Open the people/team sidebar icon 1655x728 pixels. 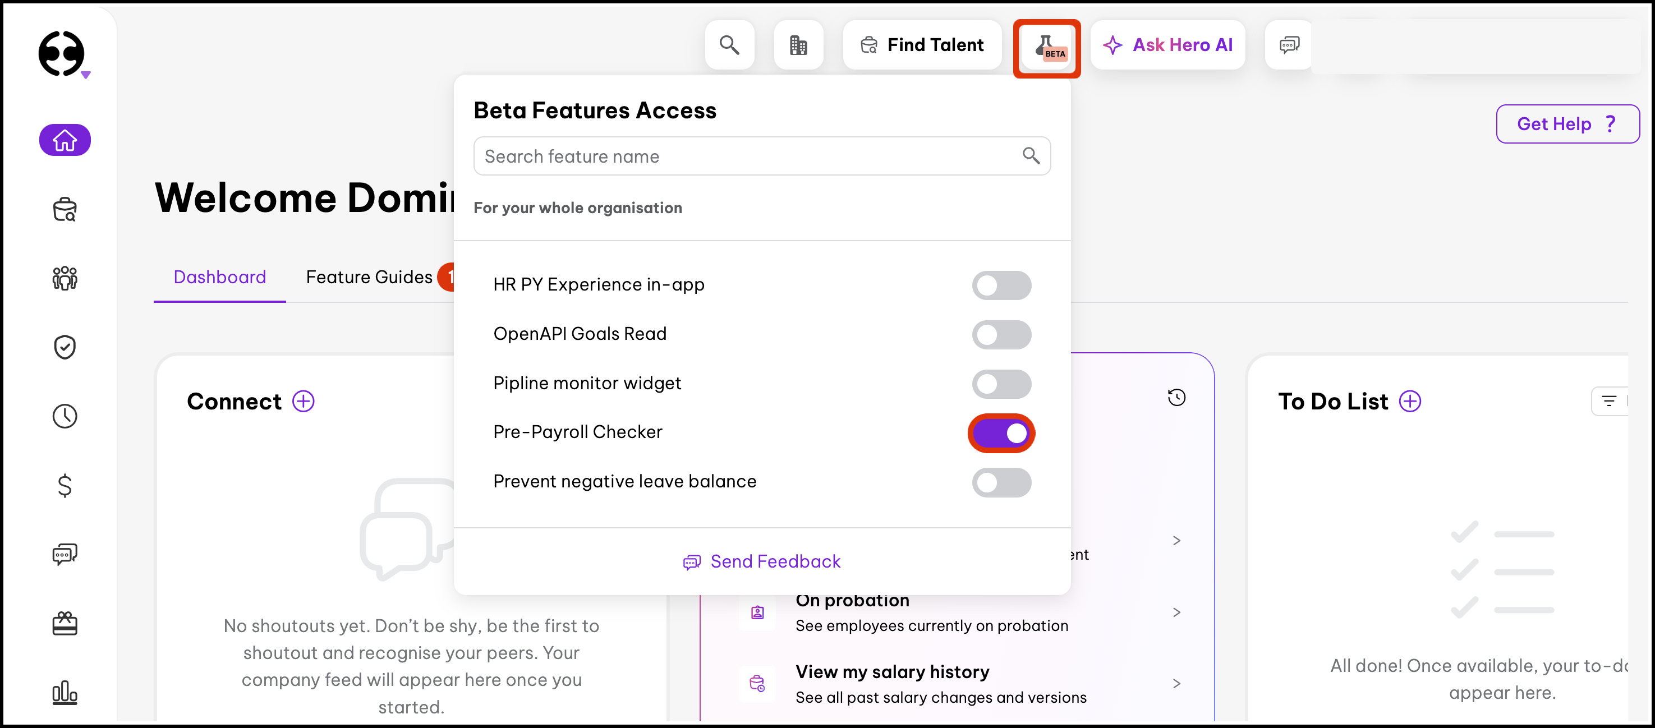click(x=65, y=278)
